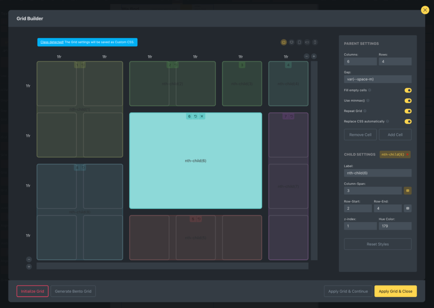Click the grid icon beside Column-Span
This screenshot has height=308, width=434.
(x=408, y=191)
